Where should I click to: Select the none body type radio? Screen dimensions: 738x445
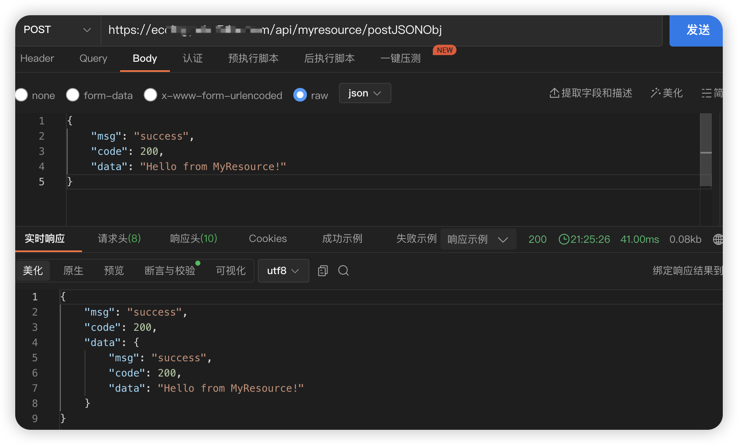(22, 95)
